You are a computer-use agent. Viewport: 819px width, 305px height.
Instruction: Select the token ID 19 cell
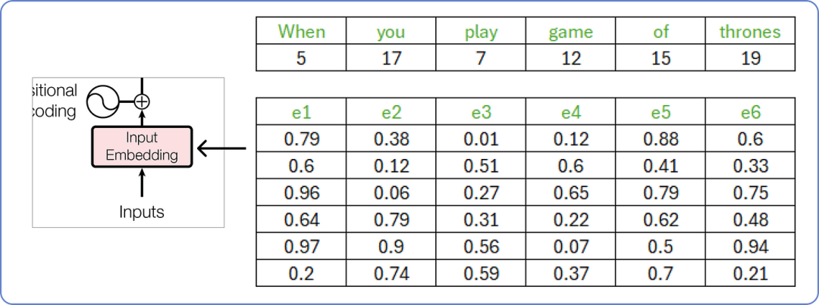coord(750,58)
